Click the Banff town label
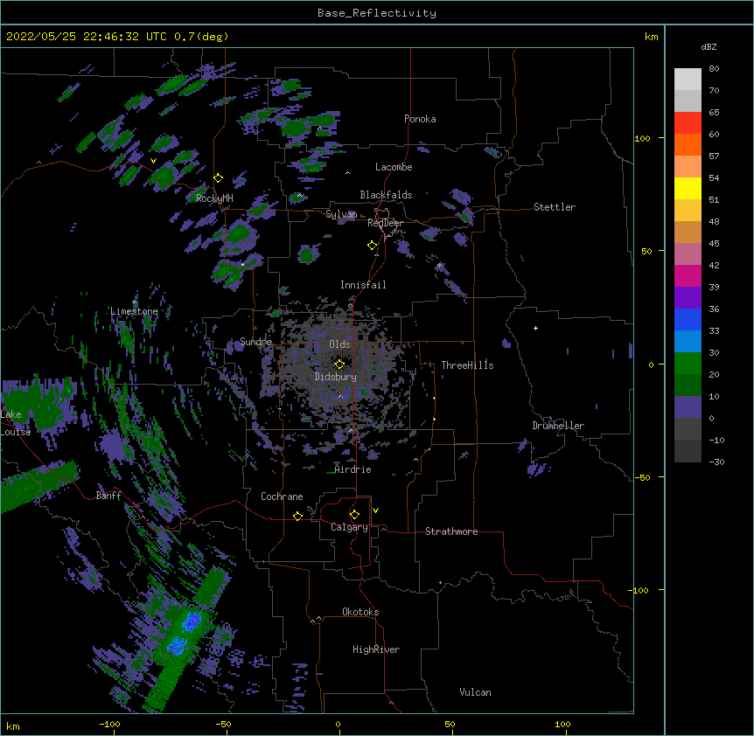Viewport: 754px width, 736px height. 108,496
